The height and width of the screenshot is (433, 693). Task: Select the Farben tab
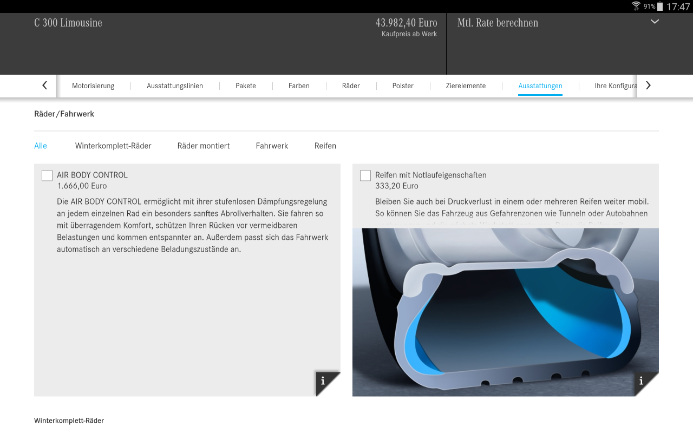[299, 86]
